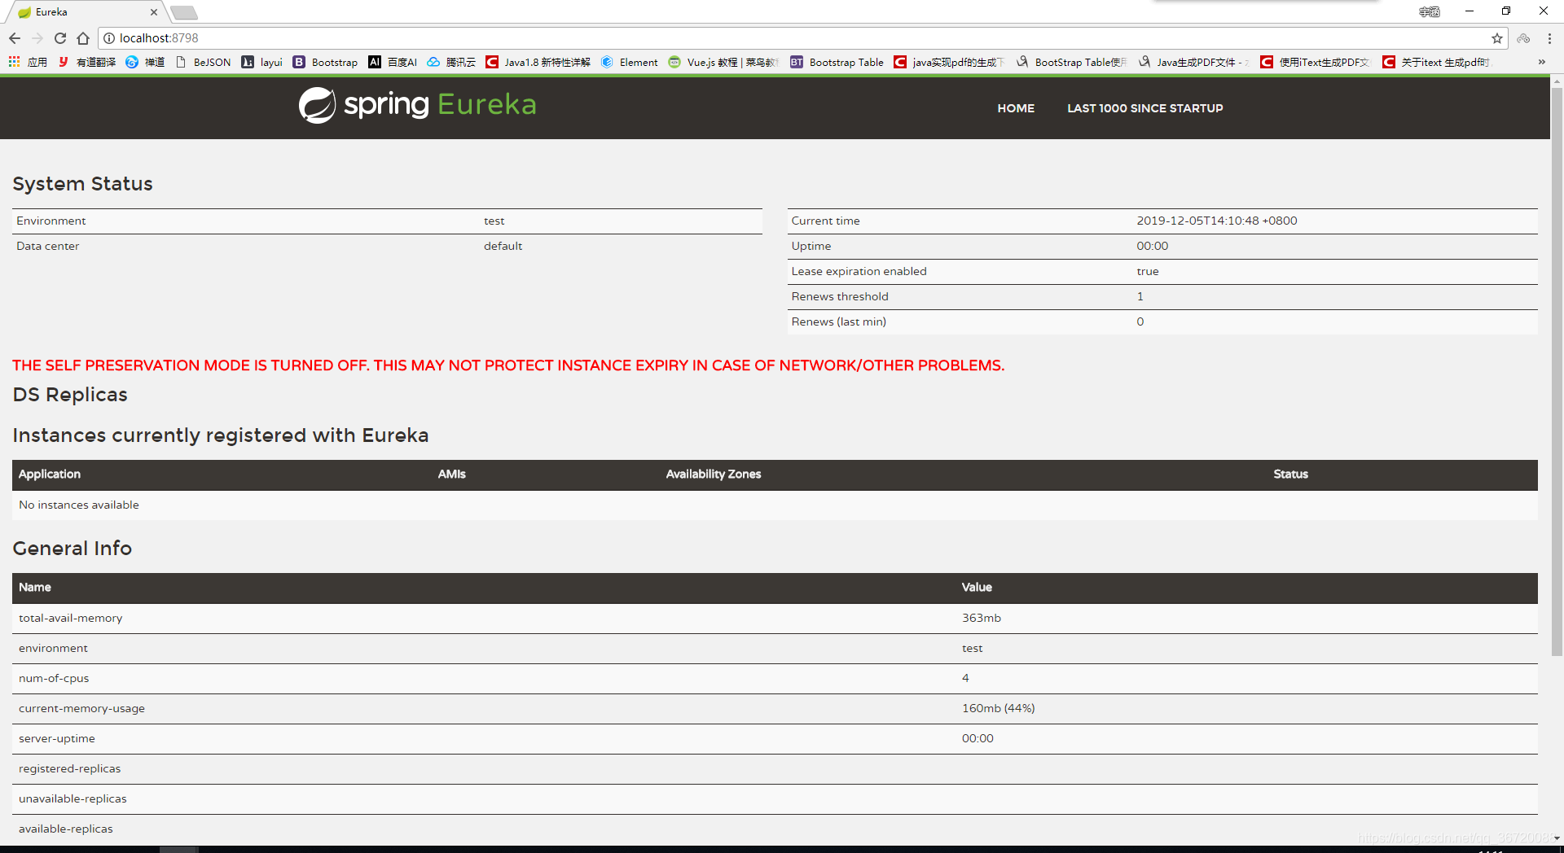
Task: Click the num-of-cpus row label
Action: coord(54,679)
